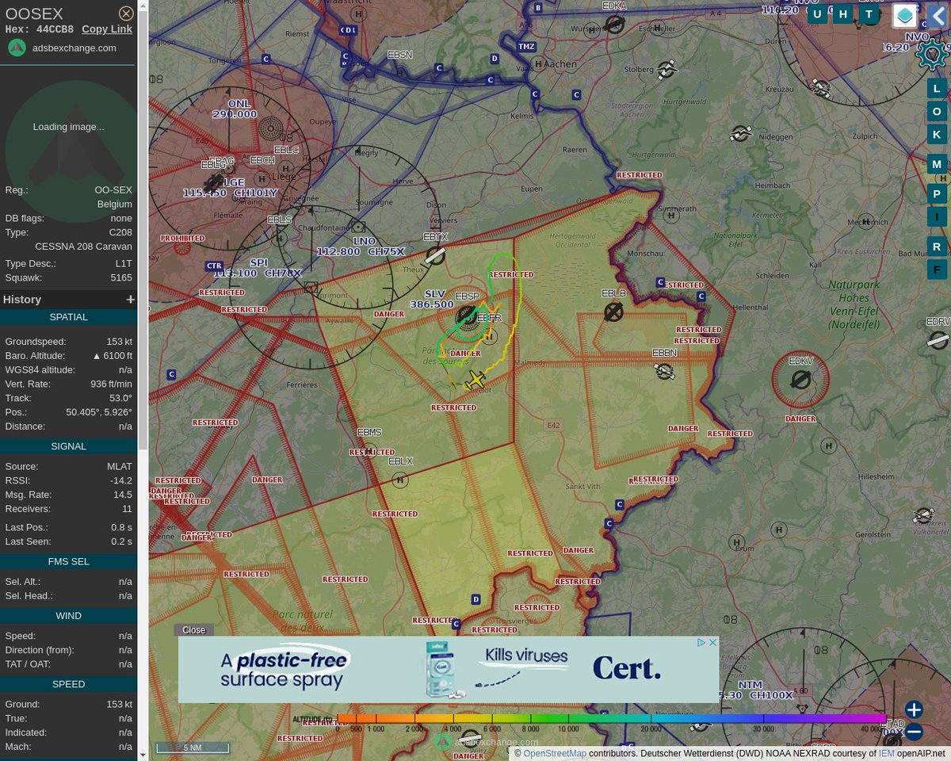The height and width of the screenshot is (761, 951).
Task: Expand History with the plus sign
Action: coord(130,300)
